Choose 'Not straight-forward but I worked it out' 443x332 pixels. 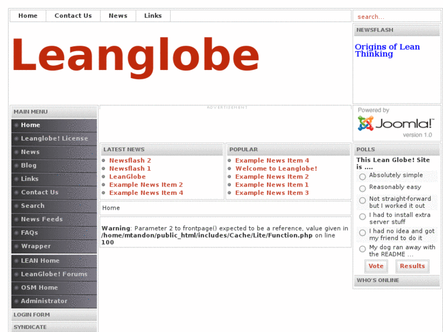[363, 200]
